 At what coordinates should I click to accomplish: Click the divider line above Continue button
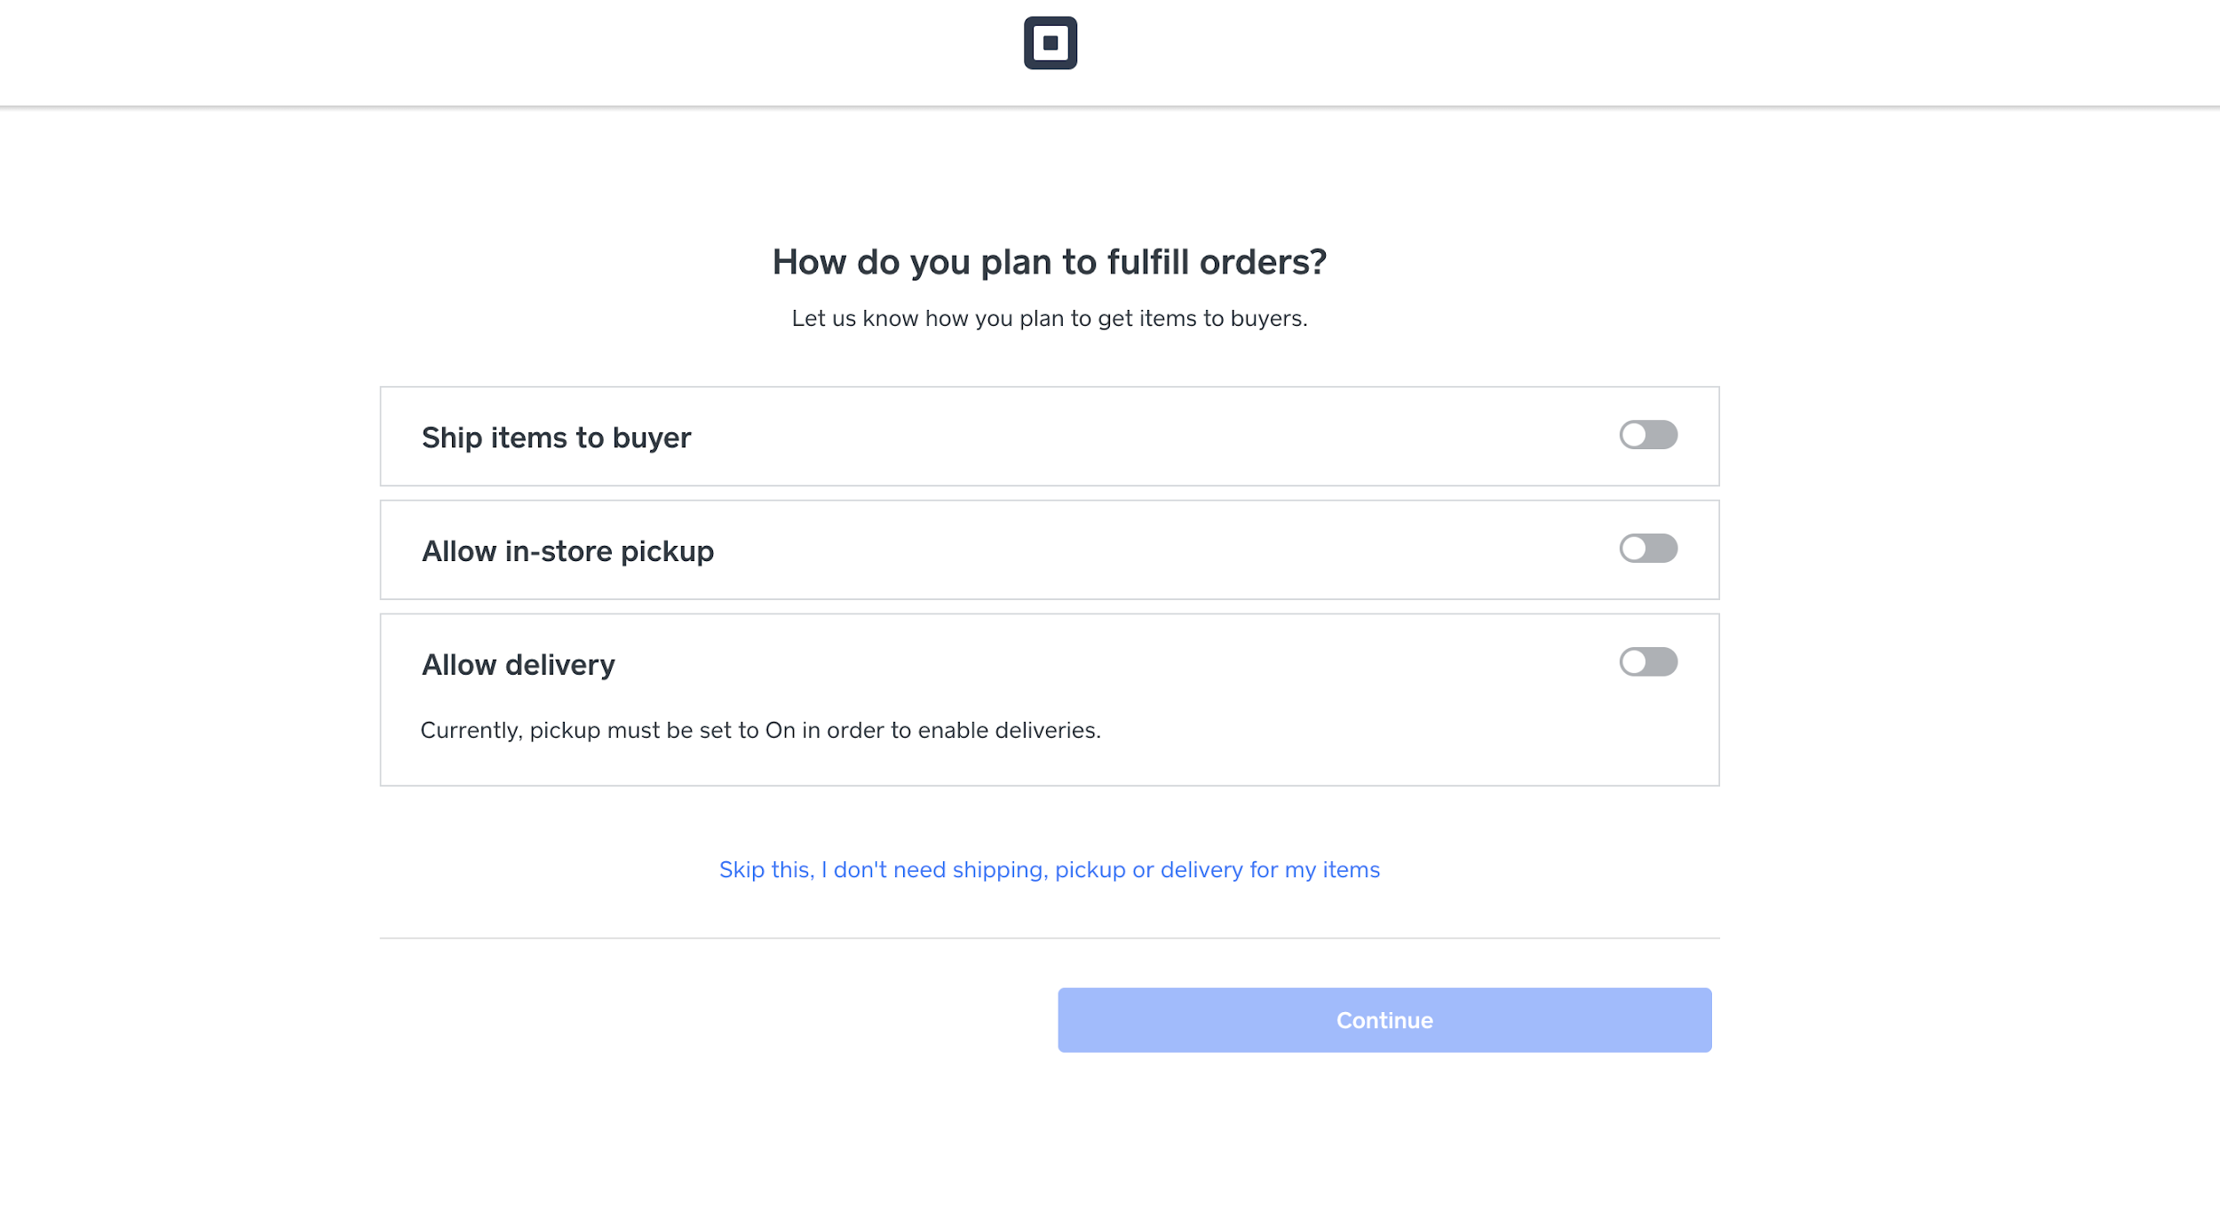pyautogui.click(x=1049, y=938)
